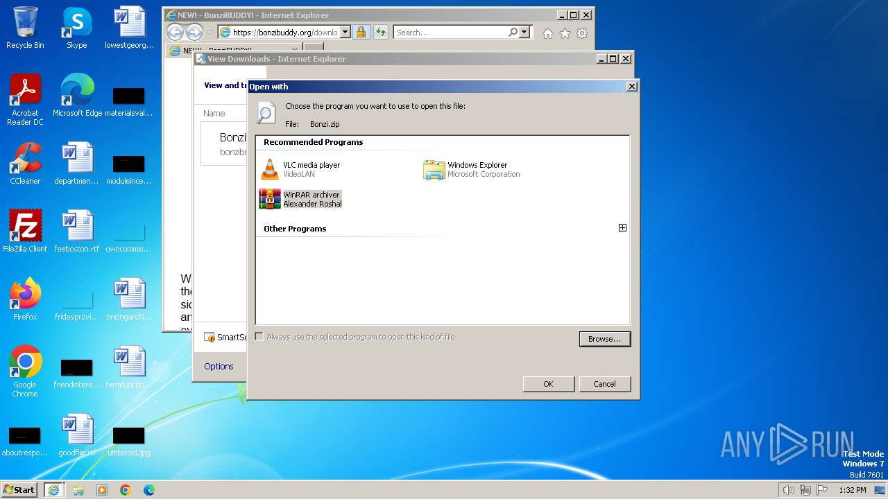Open Recycle Bin on desktop
The height and width of the screenshot is (499, 888).
25,28
